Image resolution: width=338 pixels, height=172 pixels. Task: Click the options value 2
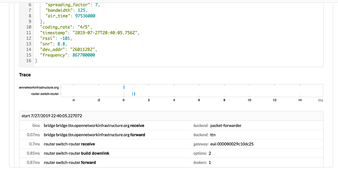(210, 153)
